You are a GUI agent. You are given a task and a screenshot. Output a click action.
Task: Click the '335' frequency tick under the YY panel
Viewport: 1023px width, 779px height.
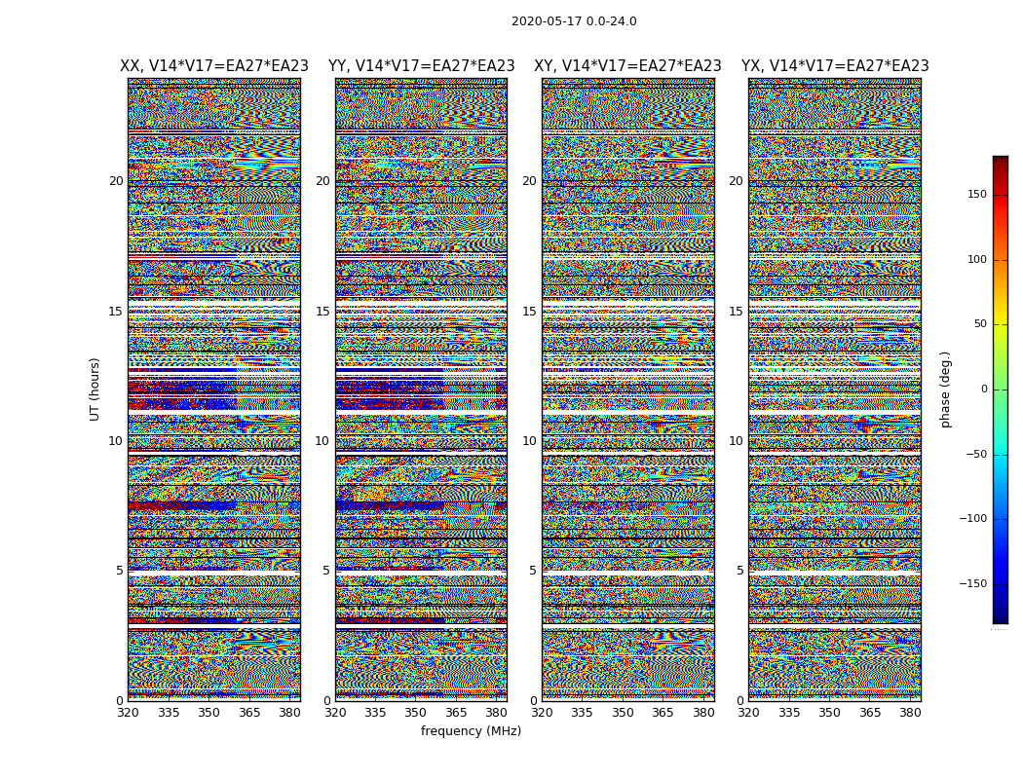pos(375,713)
